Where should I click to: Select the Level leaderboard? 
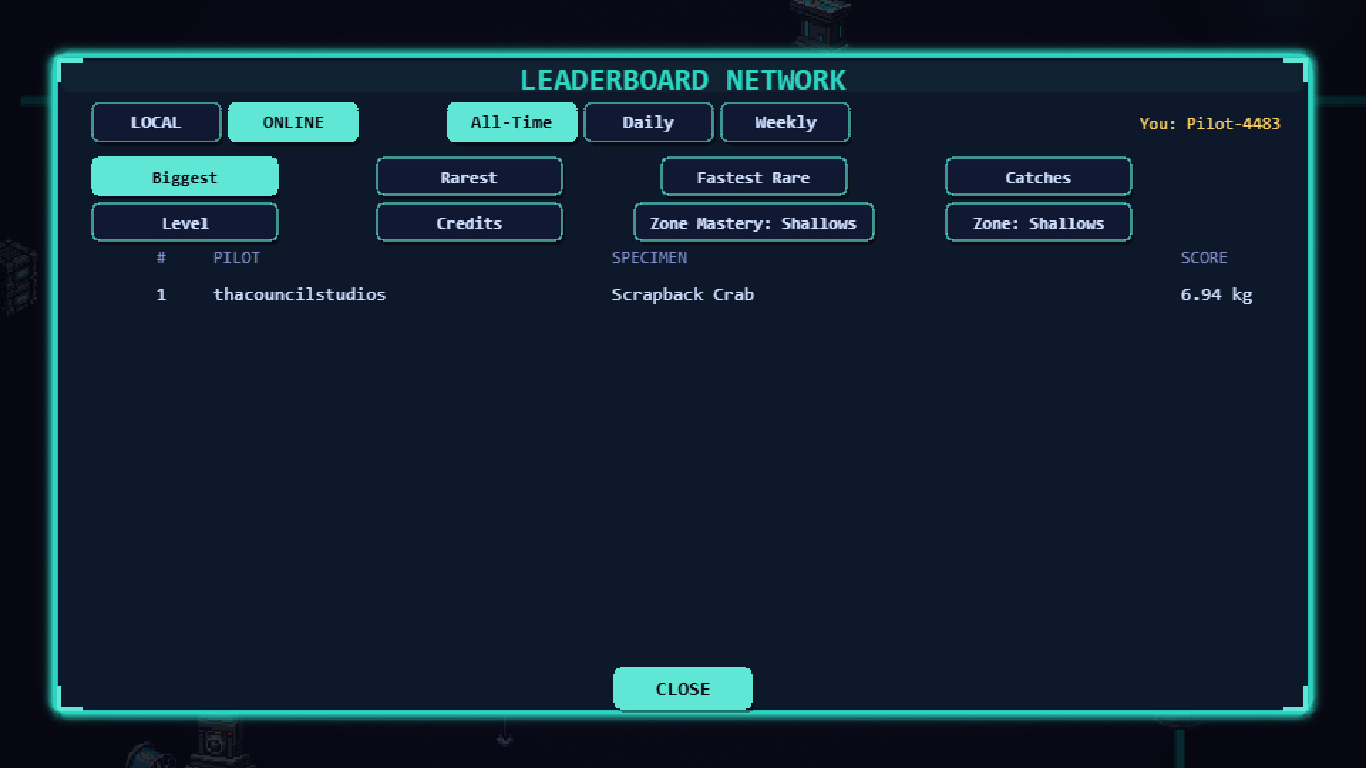coord(185,222)
